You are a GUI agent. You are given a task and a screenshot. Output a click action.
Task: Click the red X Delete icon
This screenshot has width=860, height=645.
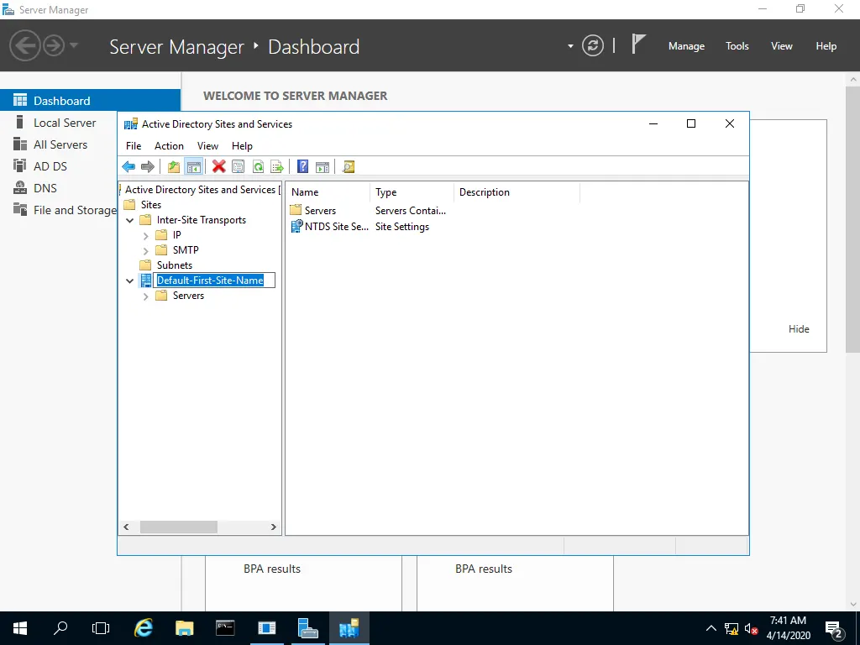tap(219, 166)
